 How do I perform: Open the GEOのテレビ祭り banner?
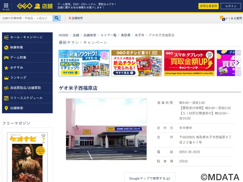tap(137, 63)
